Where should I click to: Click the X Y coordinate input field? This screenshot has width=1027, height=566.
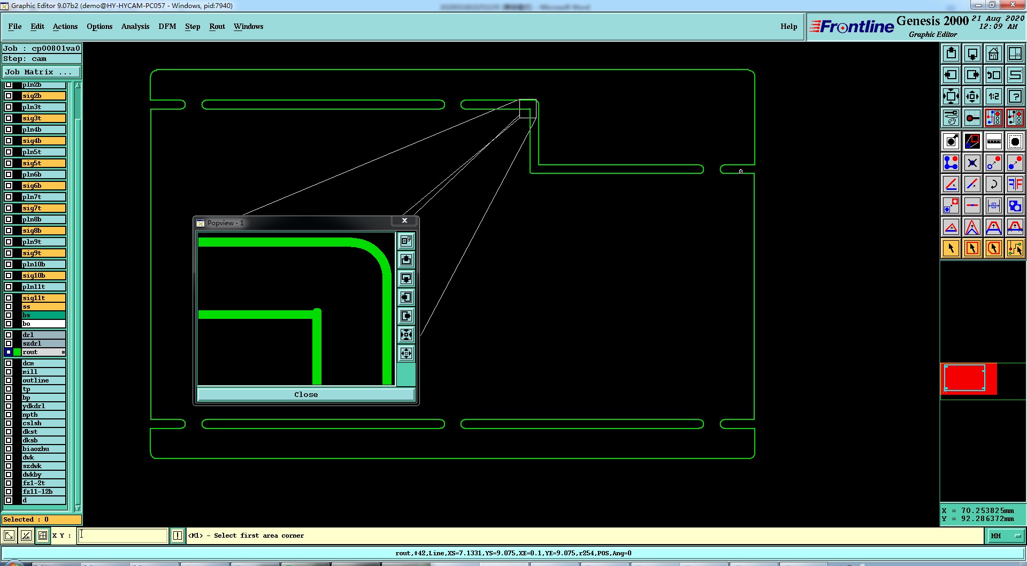coord(123,536)
